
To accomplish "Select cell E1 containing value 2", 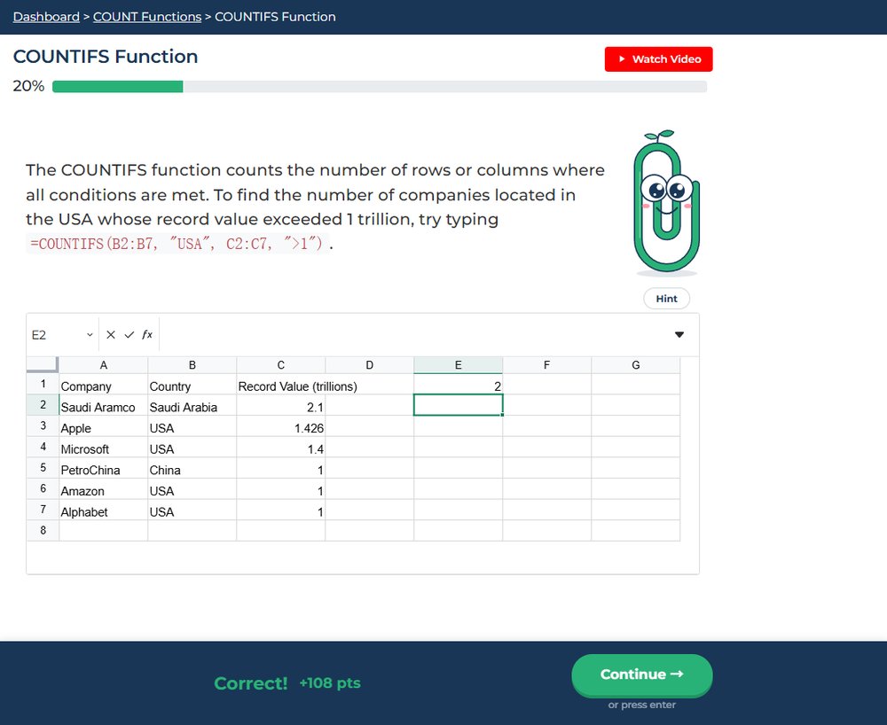I will (459, 385).
